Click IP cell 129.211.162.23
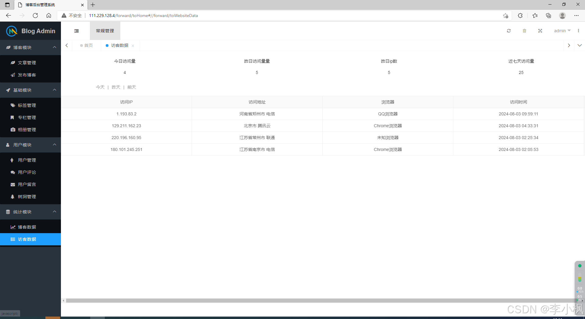Image resolution: width=585 pixels, height=319 pixels. pos(126,126)
